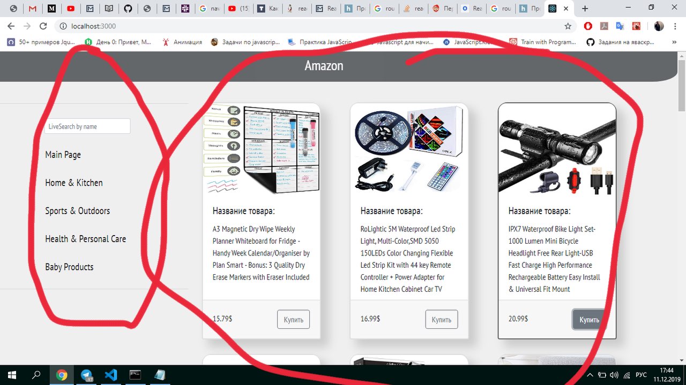Bookmark this page with the star icon
This screenshot has height=385, width=686.
click(568, 26)
